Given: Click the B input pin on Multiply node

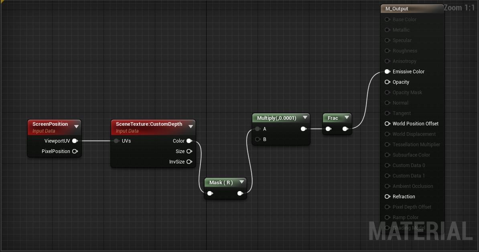Looking at the screenshot, I should 257,139.
